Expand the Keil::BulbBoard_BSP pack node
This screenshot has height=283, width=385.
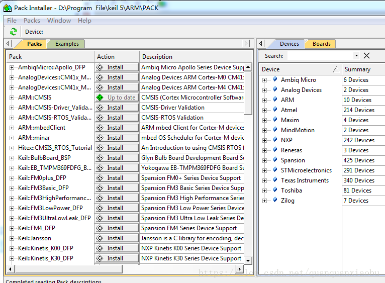[12, 158]
